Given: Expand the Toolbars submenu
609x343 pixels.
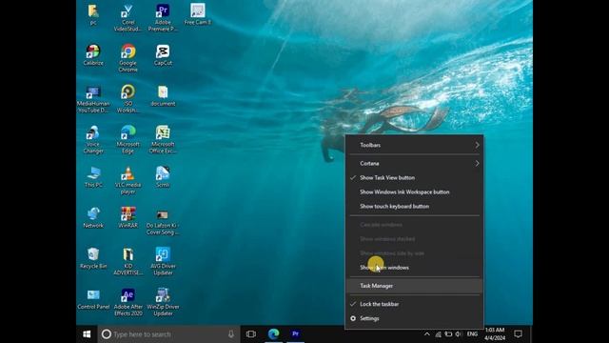Looking at the screenshot, I should coord(414,145).
